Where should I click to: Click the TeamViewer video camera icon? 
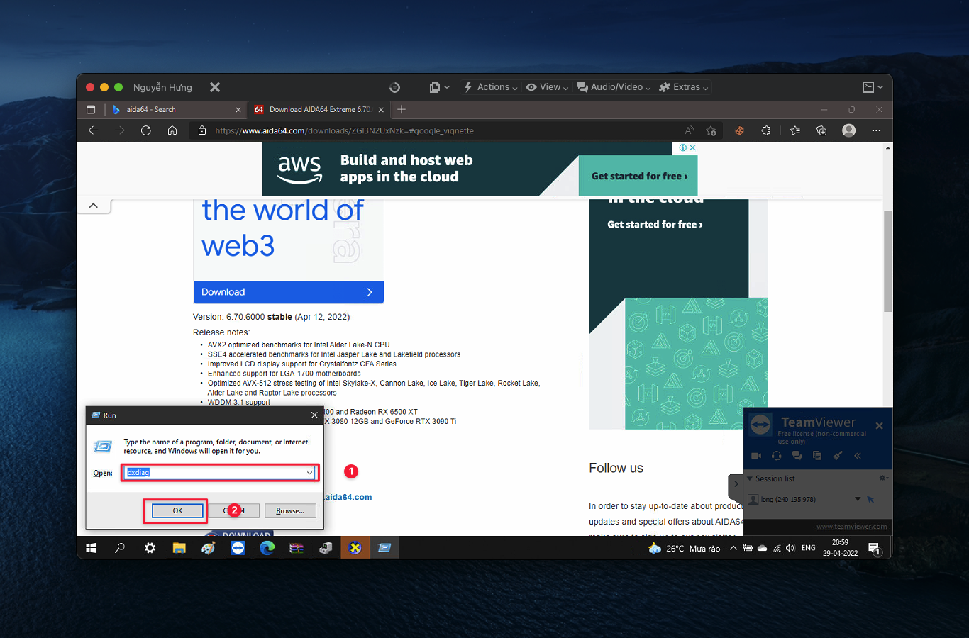click(756, 456)
